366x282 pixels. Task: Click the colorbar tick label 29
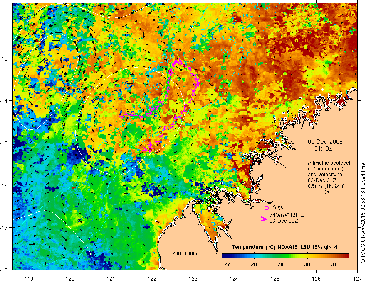point(280,265)
